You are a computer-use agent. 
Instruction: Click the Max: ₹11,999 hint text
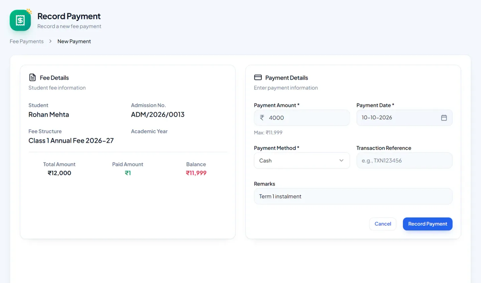(268, 133)
